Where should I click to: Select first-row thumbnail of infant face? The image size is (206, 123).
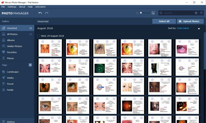(x=160, y=48)
